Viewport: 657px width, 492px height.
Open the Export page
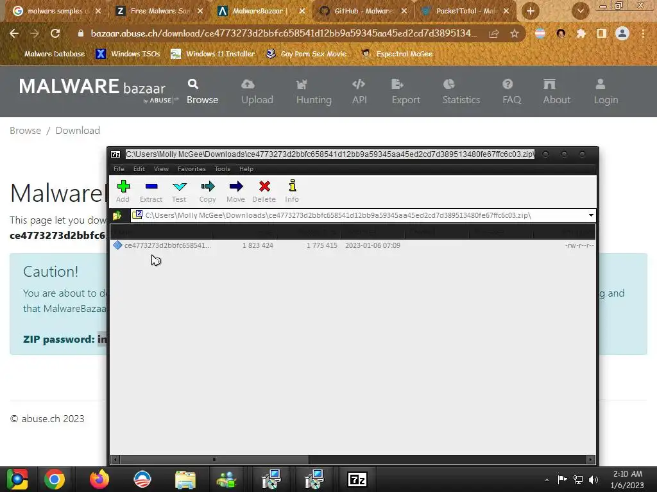405,91
